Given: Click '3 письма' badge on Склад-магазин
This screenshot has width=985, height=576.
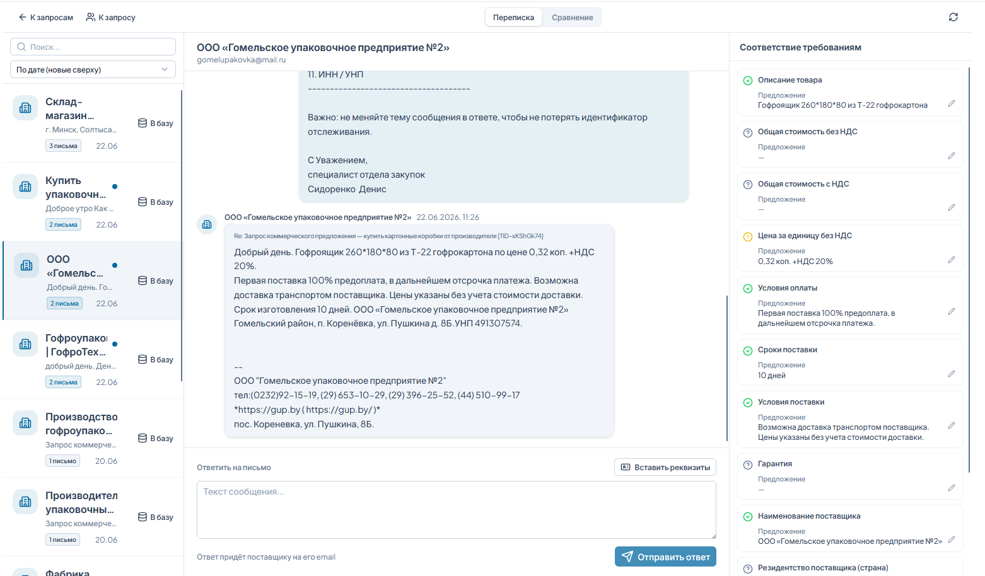Looking at the screenshot, I should (x=63, y=146).
